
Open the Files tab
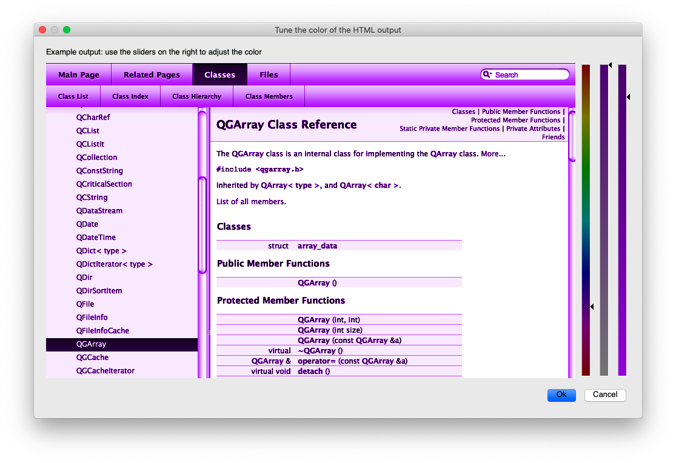click(269, 75)
